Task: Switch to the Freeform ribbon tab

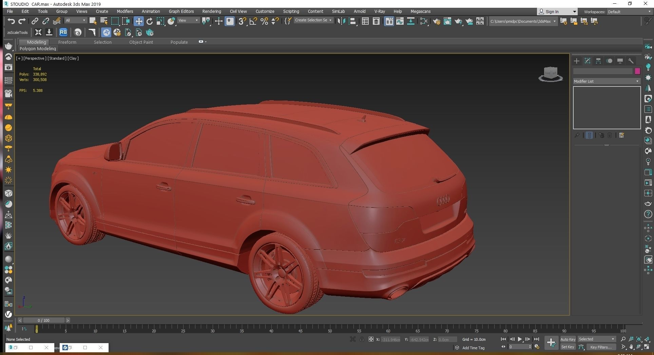Action: click(x=67, y=42)
